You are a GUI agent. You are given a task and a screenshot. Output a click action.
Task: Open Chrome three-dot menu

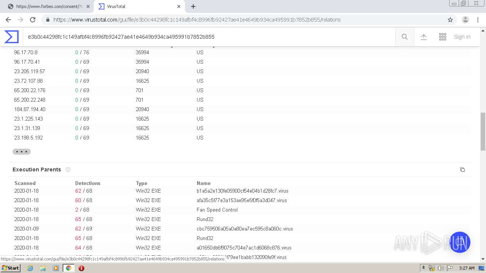pos(478,20)
